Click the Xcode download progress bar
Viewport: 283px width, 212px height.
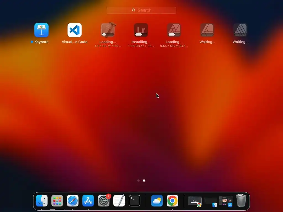pyautogui.click(x=108, y=35)
